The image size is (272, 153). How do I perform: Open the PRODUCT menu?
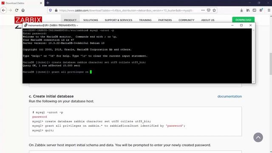tap(70, 20)
